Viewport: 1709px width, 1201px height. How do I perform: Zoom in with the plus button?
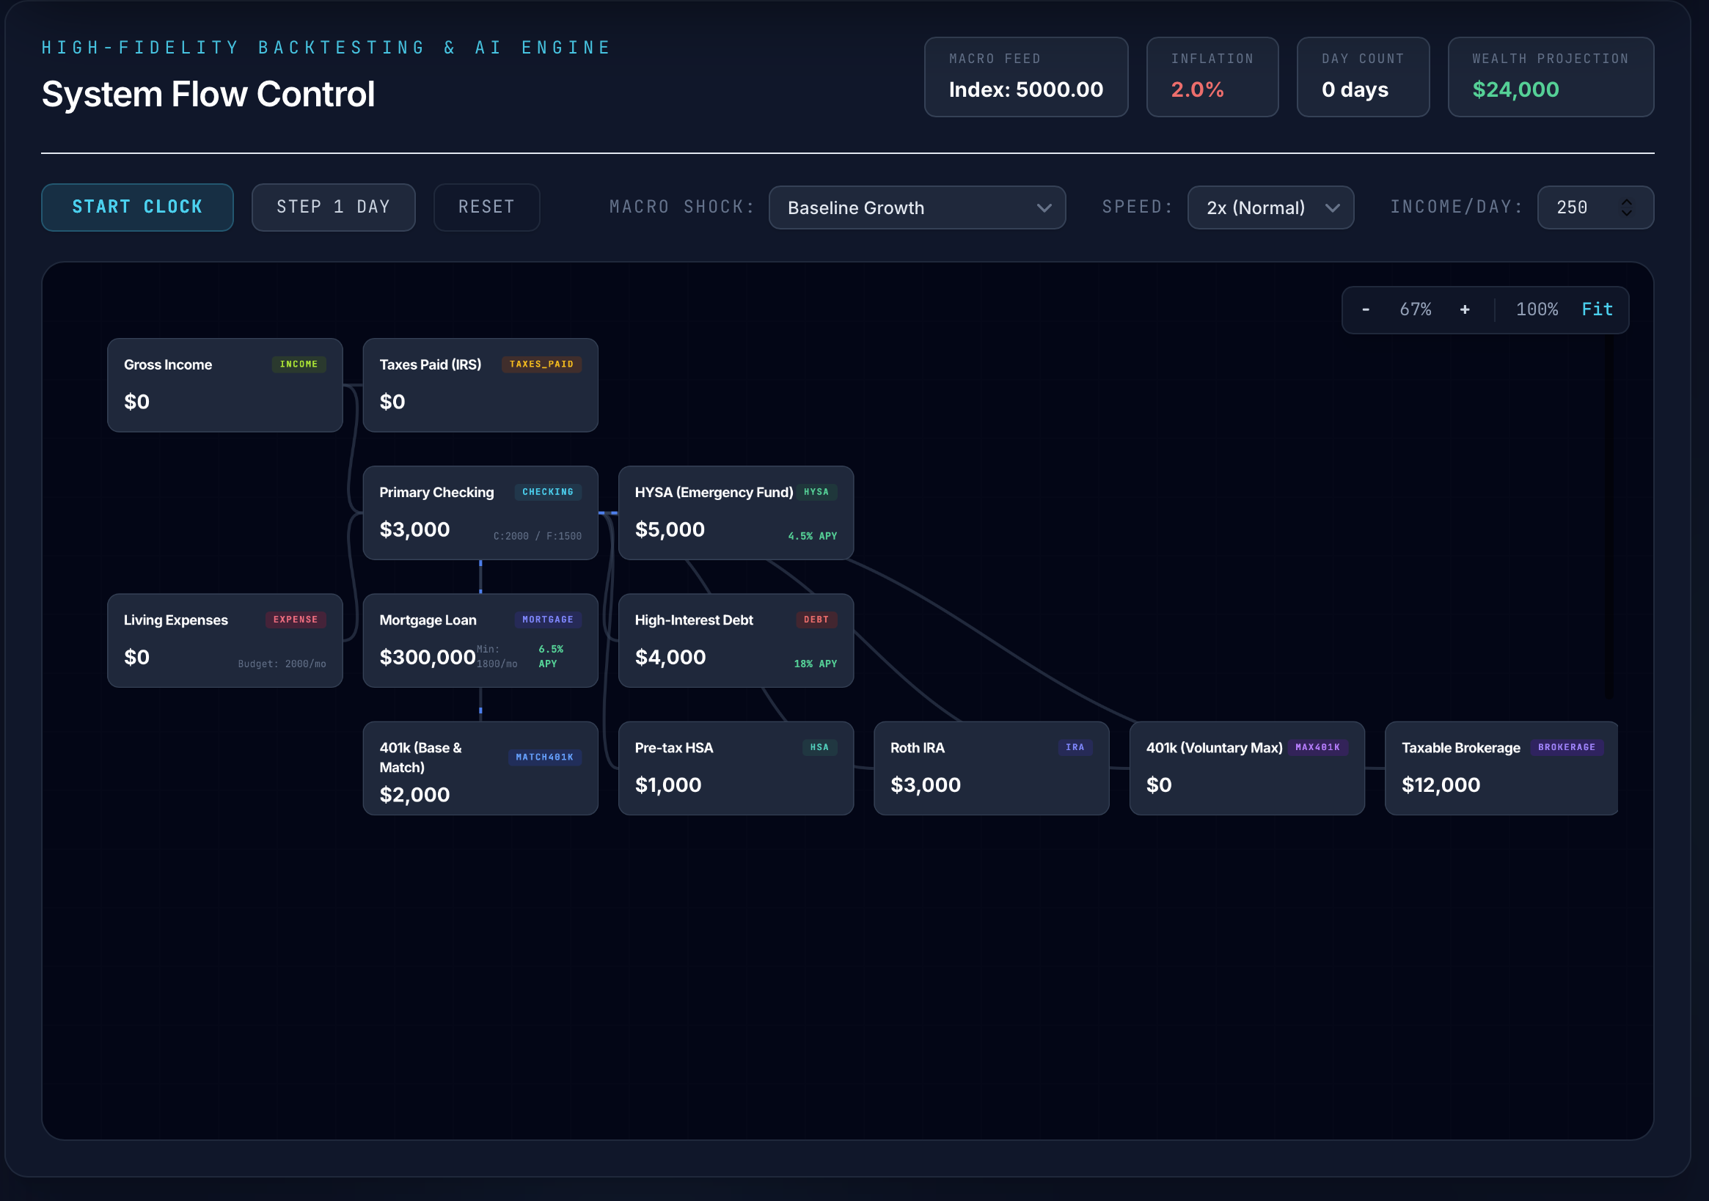[1464, 309]
